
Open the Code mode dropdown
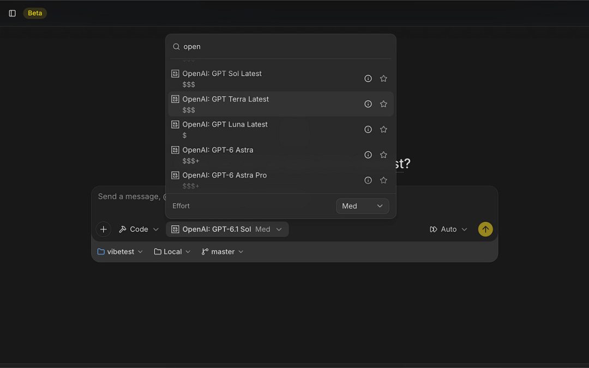tap(139, 230)
